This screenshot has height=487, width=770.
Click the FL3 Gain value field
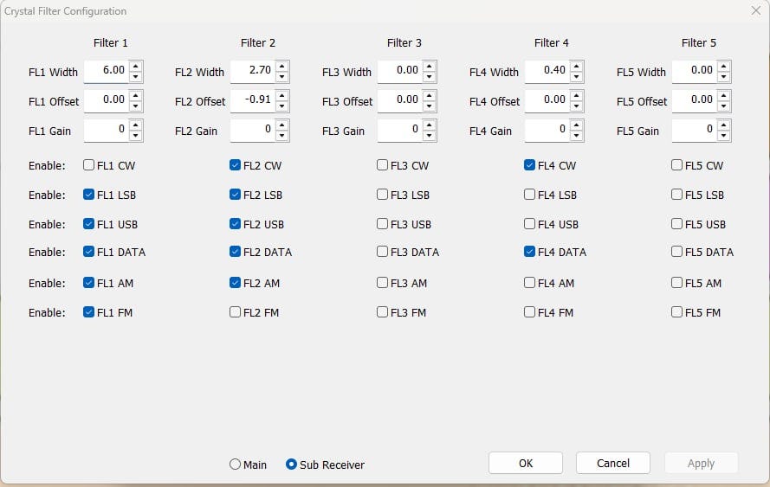point(400,131)
